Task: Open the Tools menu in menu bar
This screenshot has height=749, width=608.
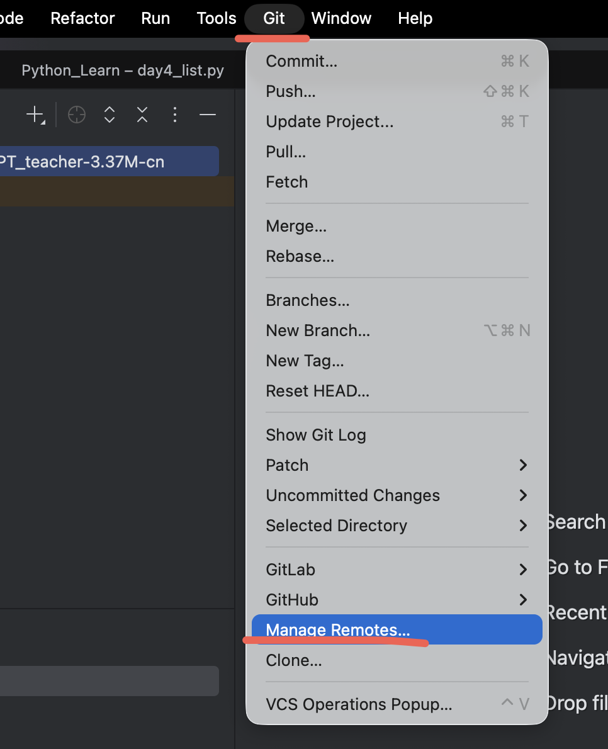Action: (x=217, y=18)
